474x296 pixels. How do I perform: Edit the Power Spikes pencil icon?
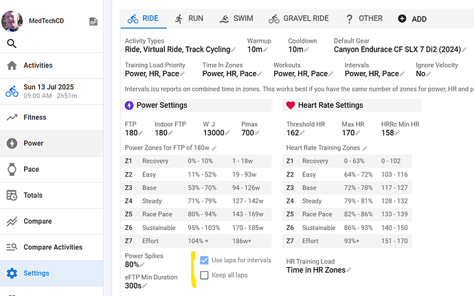coord(143,265)
